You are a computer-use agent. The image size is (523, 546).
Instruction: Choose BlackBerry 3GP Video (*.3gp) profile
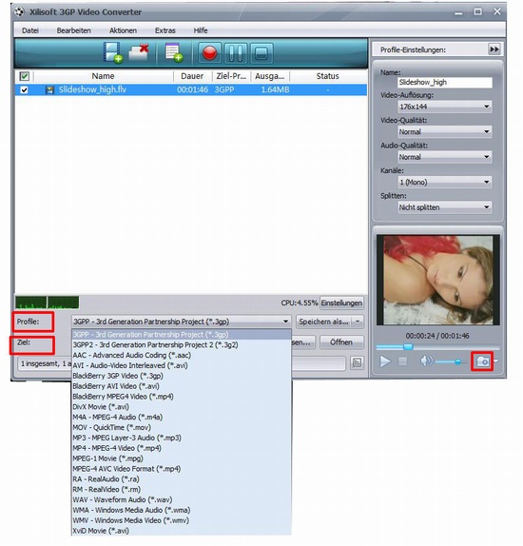point(181,376)
